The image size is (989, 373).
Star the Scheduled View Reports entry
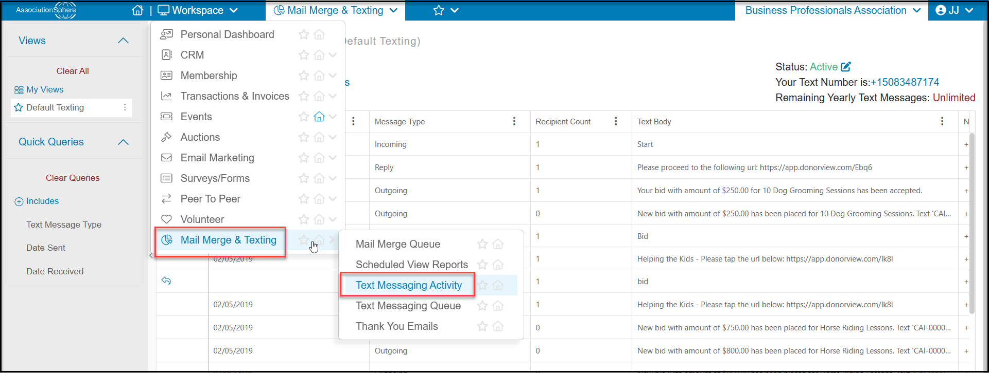[x=482, y=265]
